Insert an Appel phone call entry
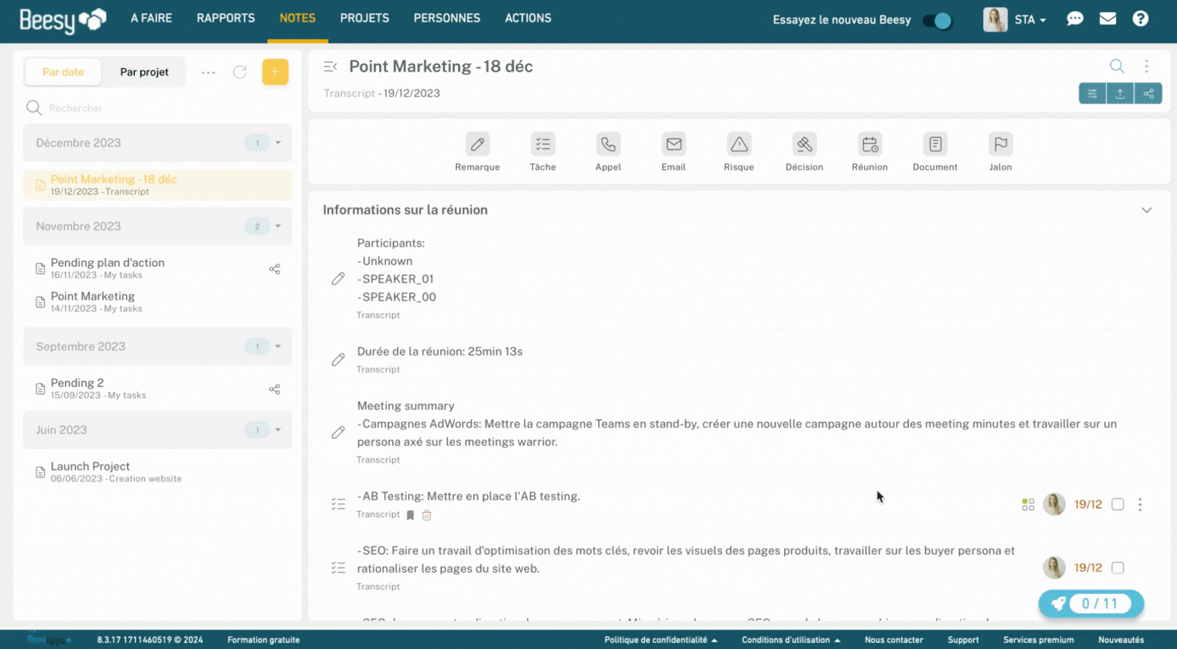 tap(608, 152)
